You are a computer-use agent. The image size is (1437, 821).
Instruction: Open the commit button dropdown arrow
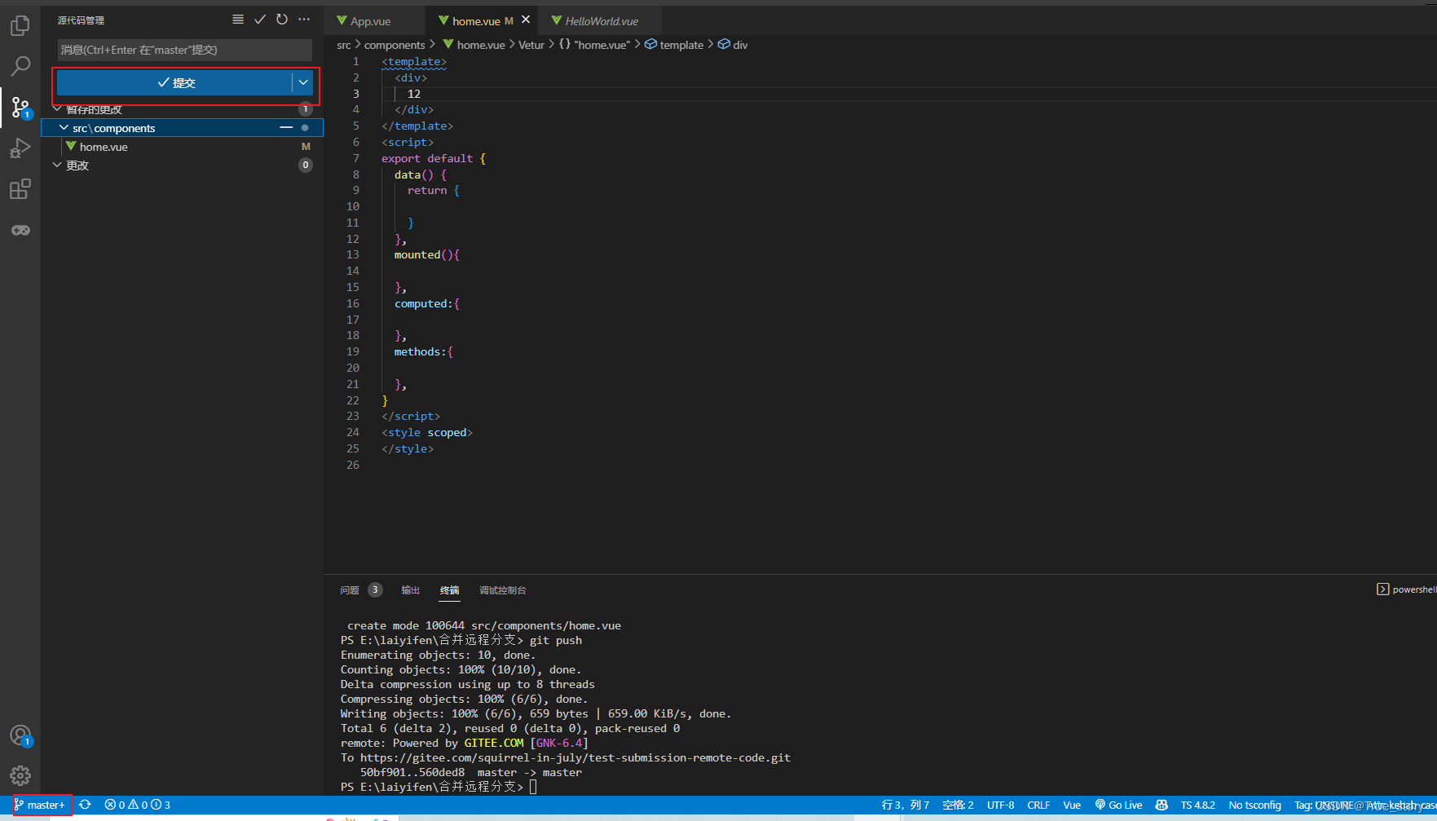pyautogui.click(x=303, y=82)
